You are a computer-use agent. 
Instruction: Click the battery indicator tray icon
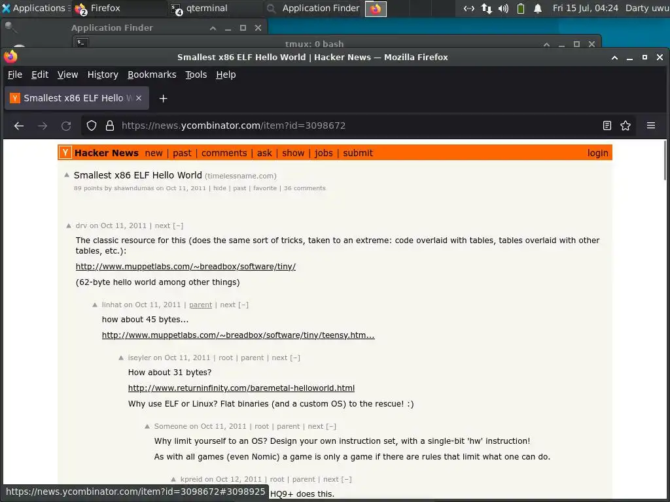tap(520, 8)
